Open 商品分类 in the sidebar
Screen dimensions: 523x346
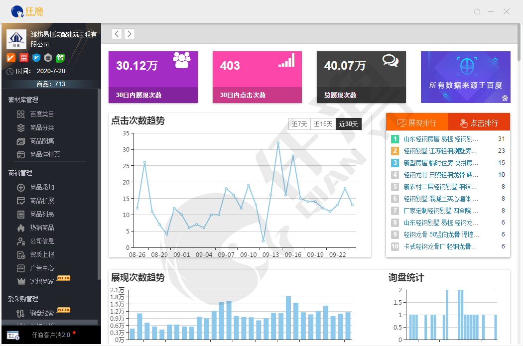[x=42, y=127]
